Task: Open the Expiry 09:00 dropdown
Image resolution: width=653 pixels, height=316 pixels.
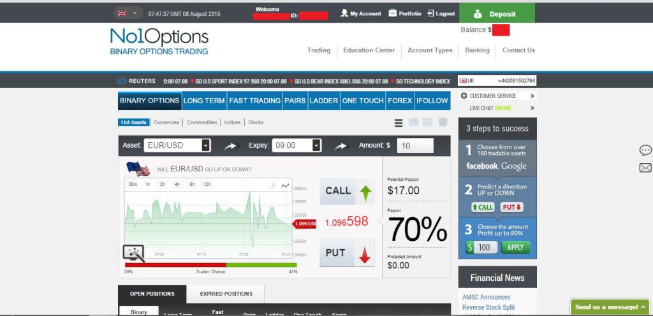Action: click(x=297, y=145)
